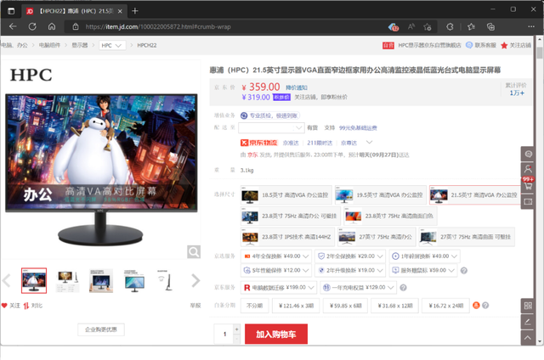Click the customer service headset sidebar icon
Image resolution: width=544 pixels, height=360 pixels.
click(528, 154)
